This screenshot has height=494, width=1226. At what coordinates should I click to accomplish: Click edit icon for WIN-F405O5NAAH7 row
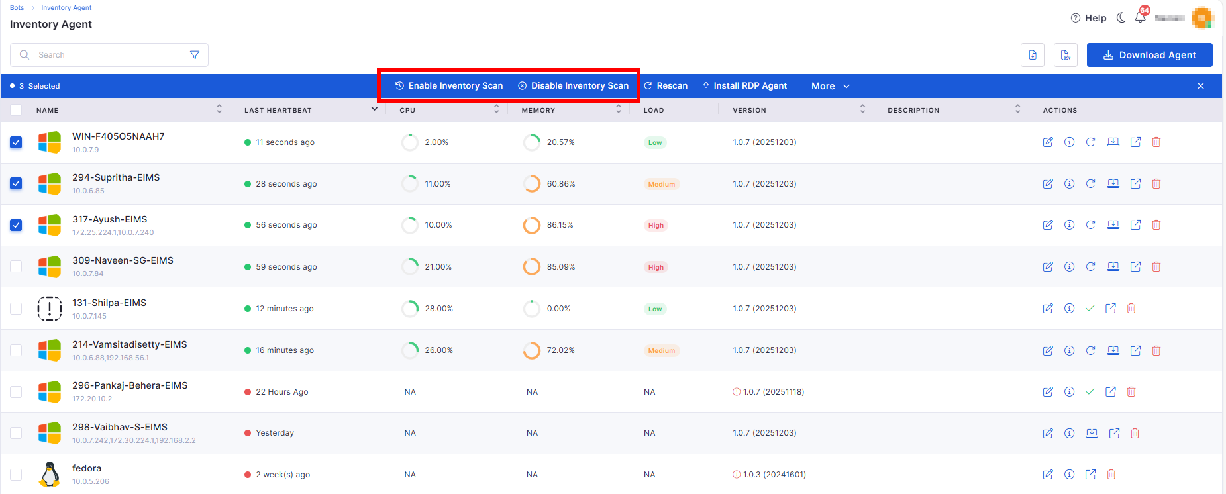1048,142
